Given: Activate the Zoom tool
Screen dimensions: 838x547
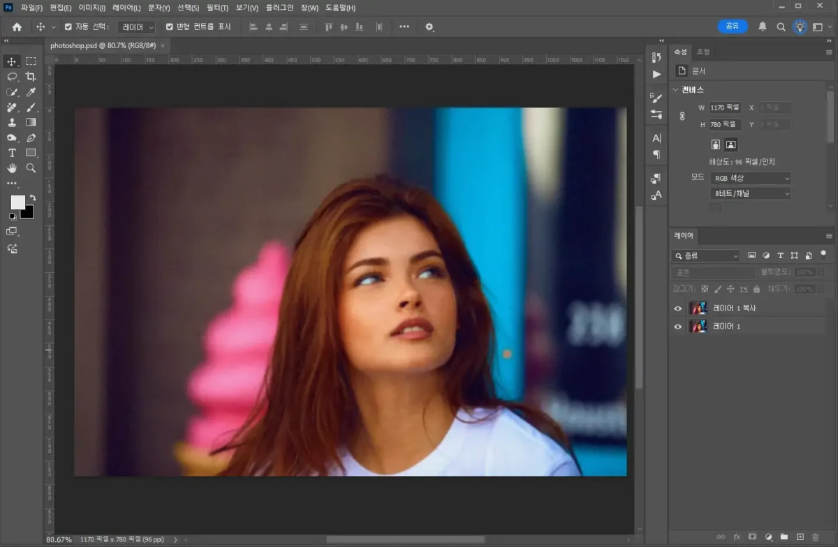Looking at the screenshot, I should pyautogui.click(x=31, y=167).
